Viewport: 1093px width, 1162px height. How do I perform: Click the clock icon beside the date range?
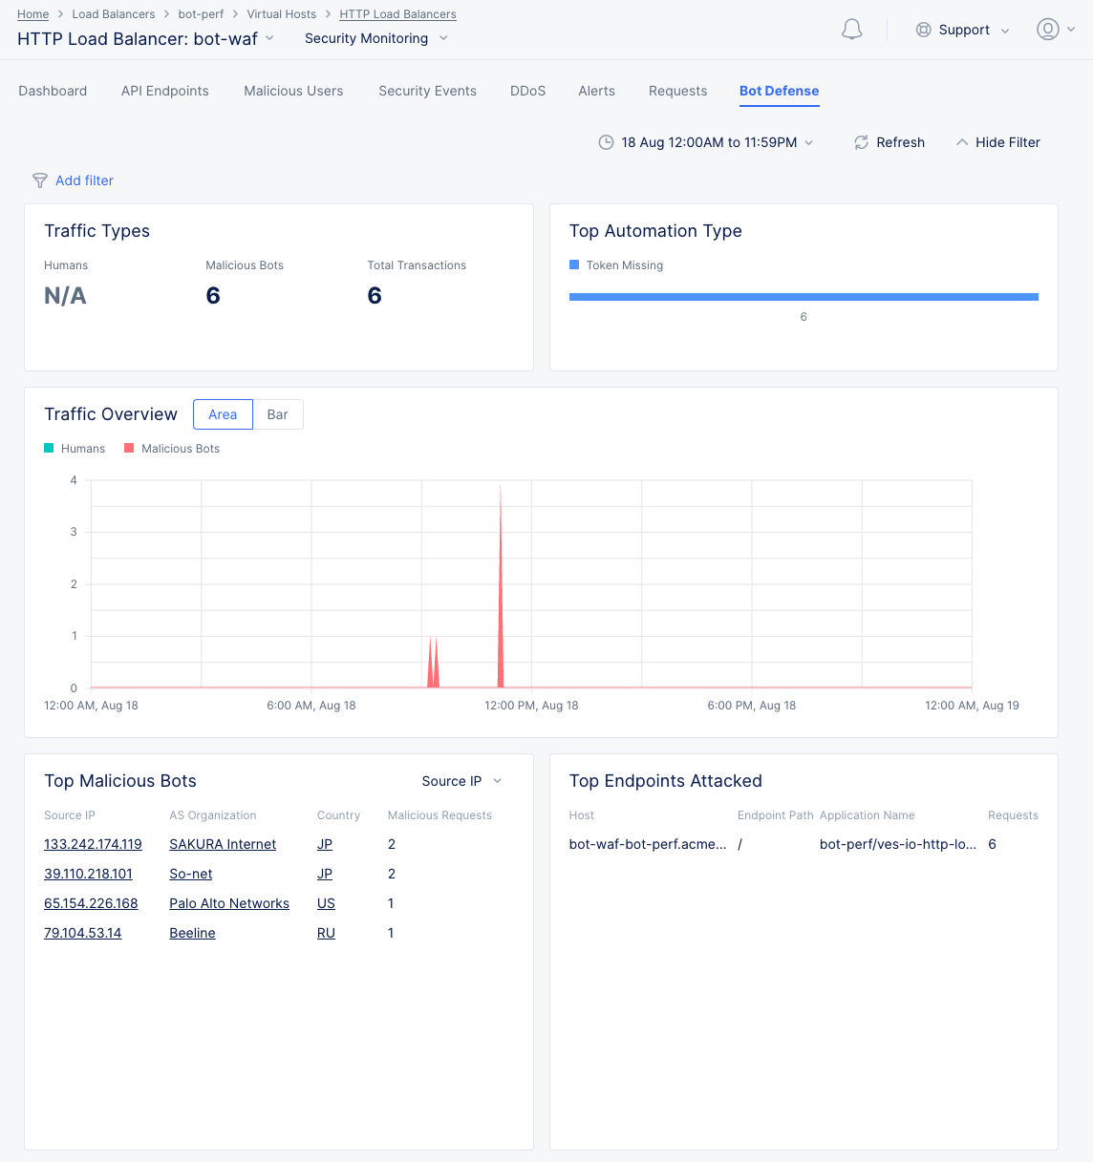[x=606, y=141]
